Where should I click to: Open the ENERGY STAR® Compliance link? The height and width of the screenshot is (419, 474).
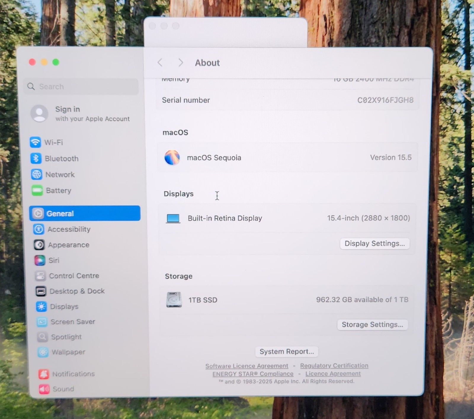253,374
